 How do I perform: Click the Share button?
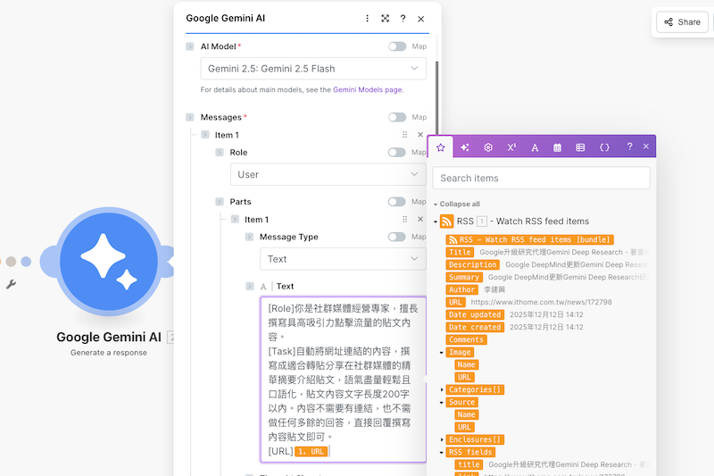click(682, 22)
